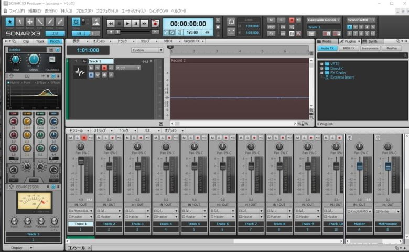
Task: Click the Fast Forward transport button
Action: pos(144,24)
